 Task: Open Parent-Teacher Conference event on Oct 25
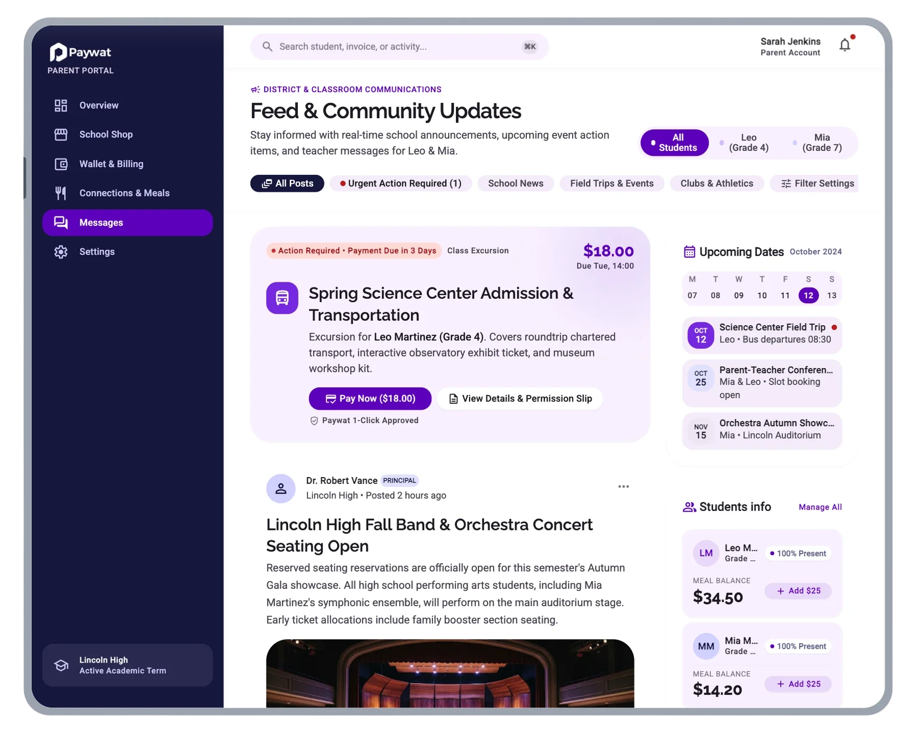[762, 383]
